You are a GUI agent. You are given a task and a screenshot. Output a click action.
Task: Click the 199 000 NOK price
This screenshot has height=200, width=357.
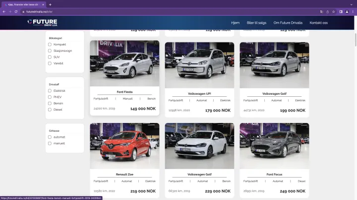click(x=293, y=111)
